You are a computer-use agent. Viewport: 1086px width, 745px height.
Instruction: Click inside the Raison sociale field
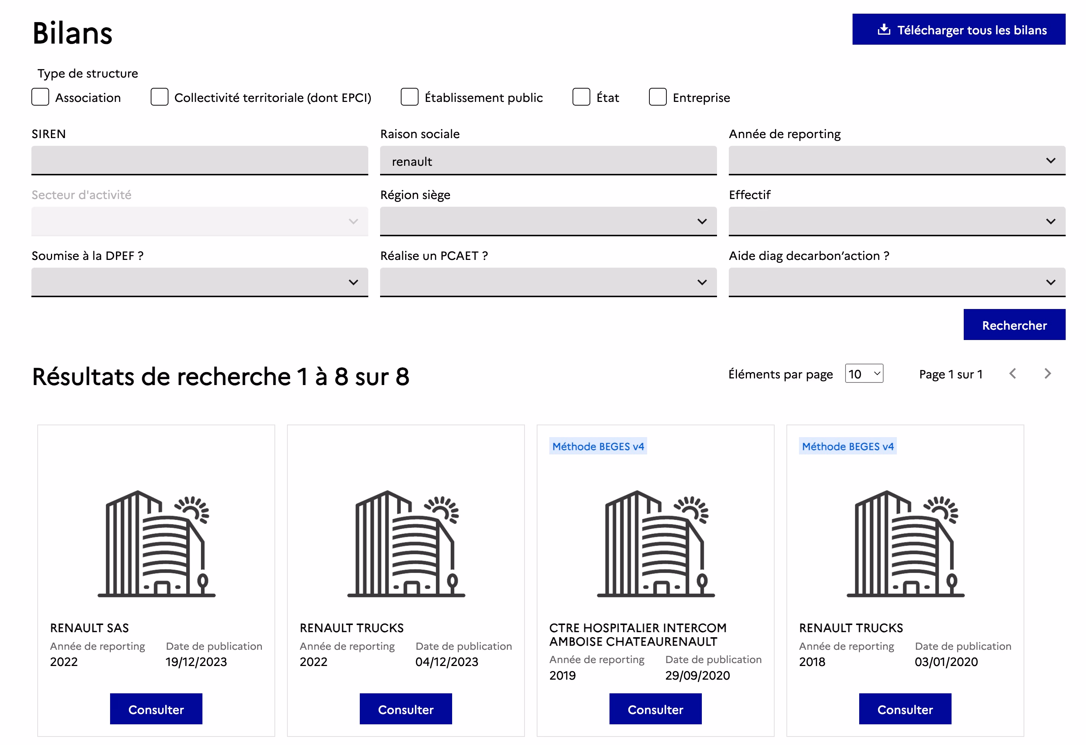click(548, 161)
